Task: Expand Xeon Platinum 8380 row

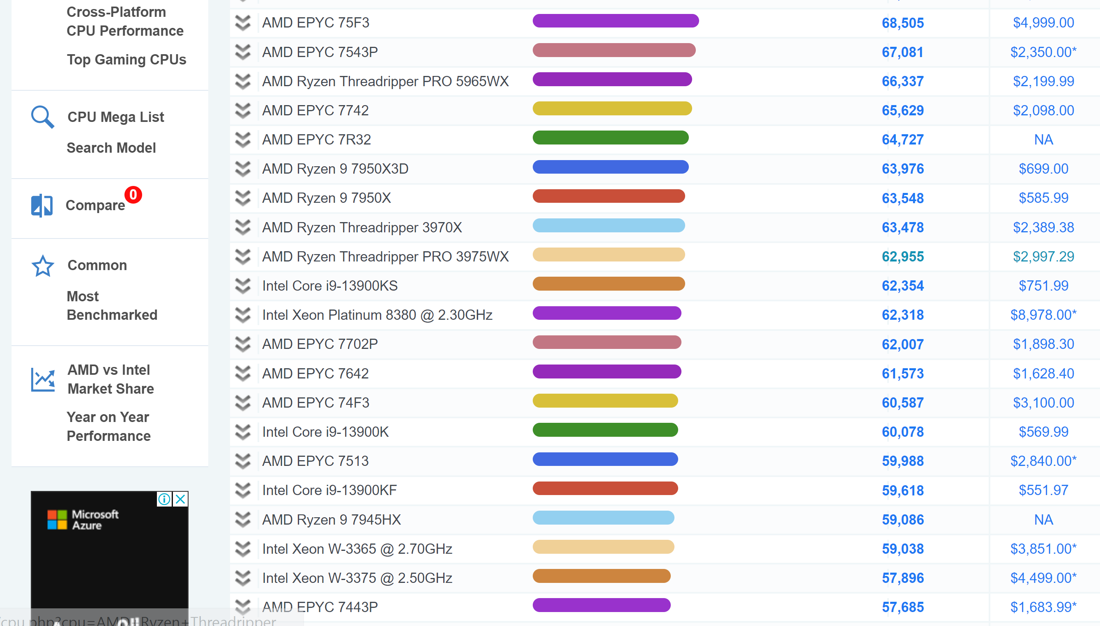Action: point(243,315)
